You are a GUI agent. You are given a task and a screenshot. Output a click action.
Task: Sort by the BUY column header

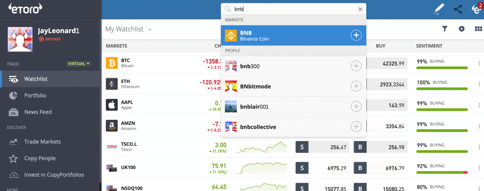380,46
